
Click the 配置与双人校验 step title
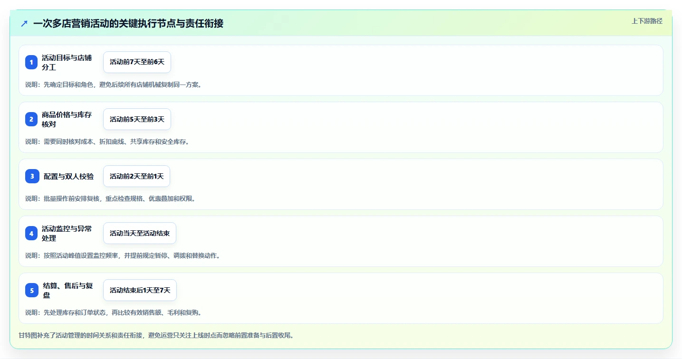tap(68, 176)
